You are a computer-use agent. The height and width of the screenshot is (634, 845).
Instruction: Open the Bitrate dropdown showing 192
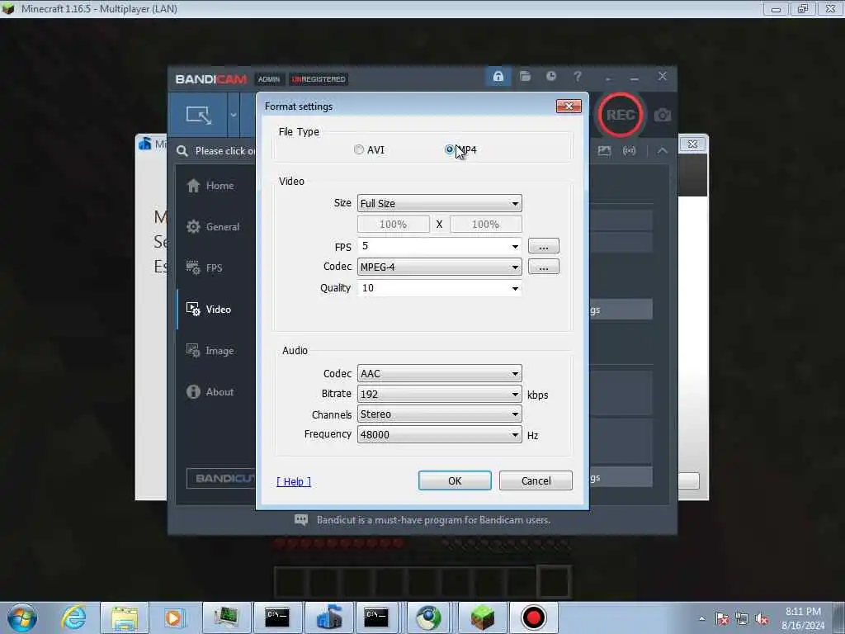point(439,394)
